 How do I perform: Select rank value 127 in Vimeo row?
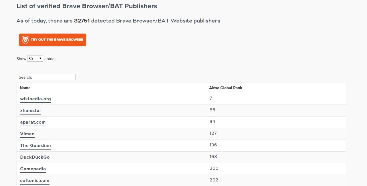point(213,133)
